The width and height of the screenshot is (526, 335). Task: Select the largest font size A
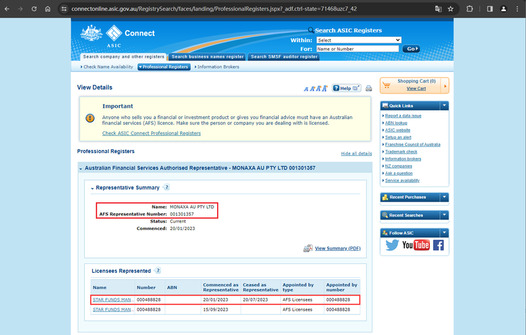[324, 89]
